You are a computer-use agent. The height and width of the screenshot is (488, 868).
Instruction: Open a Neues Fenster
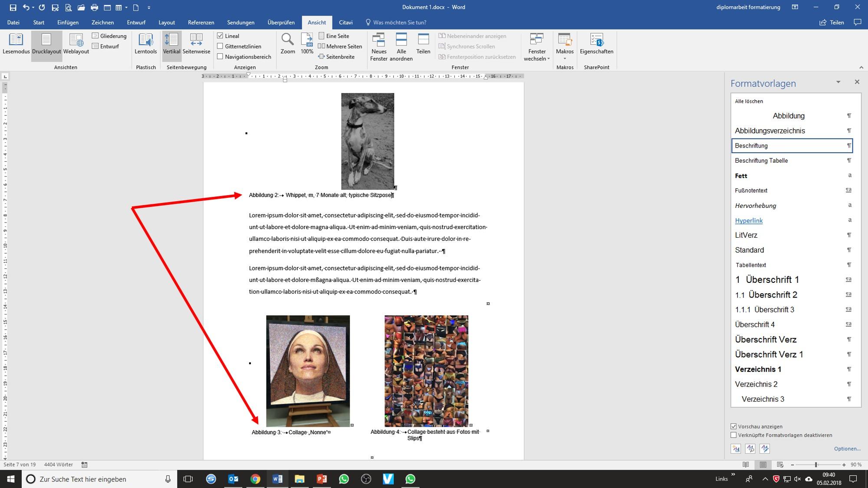378,47
